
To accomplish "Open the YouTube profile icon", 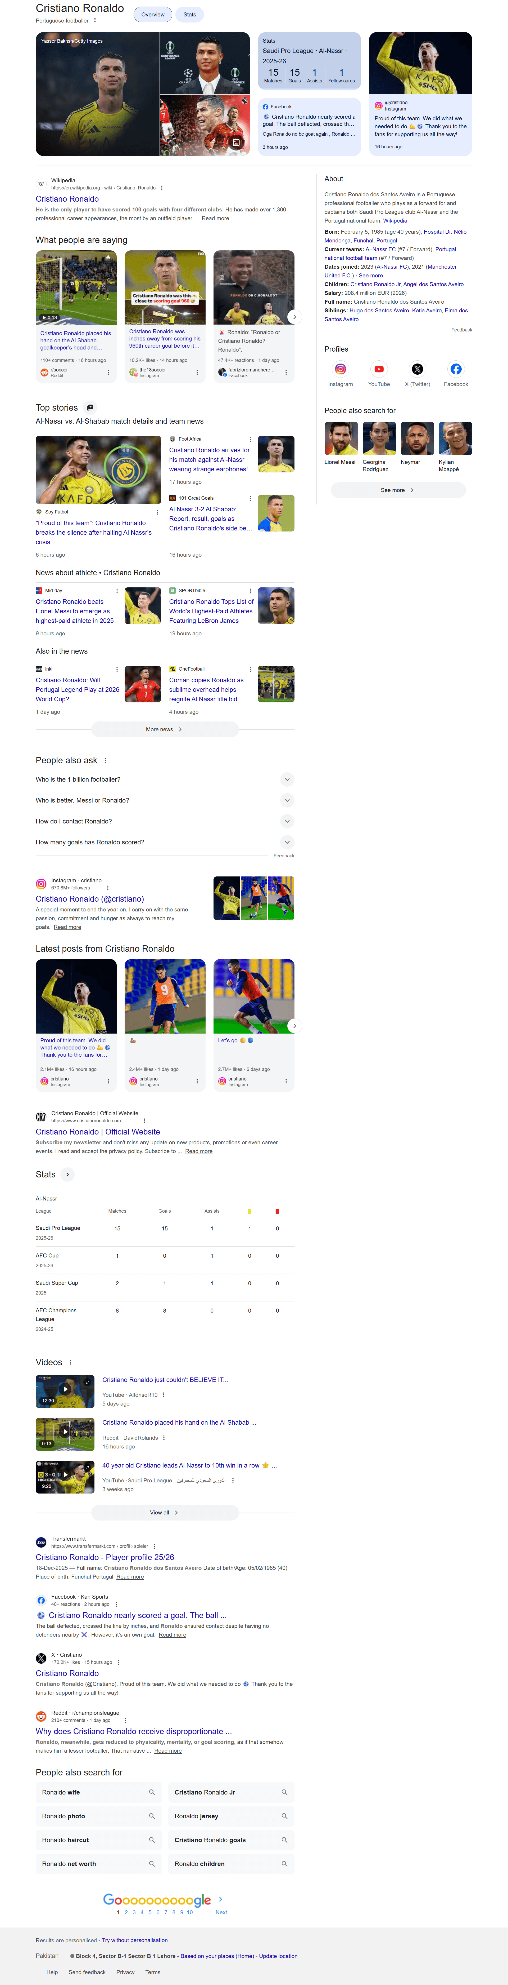I will point(379,369).
